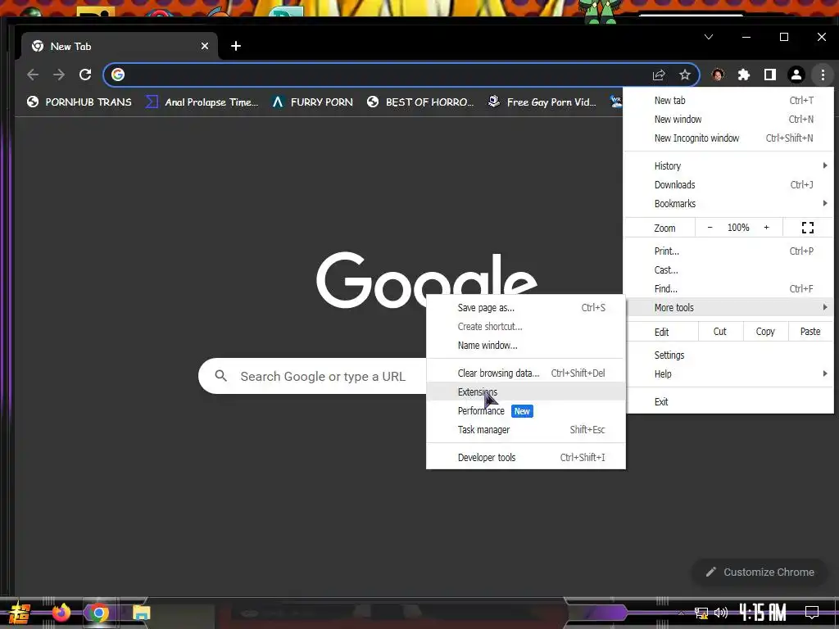
Task: Expand the History submenu
Action: coord(728,165)
